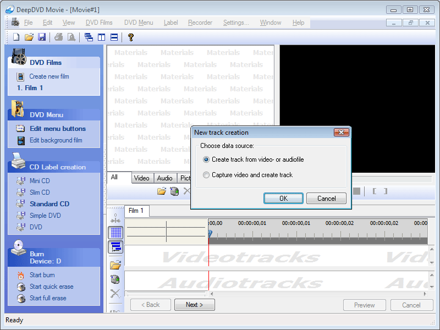Open the Settings... menu
The height and width of the screenshot is (330, 440).
(x=236, y=23)
